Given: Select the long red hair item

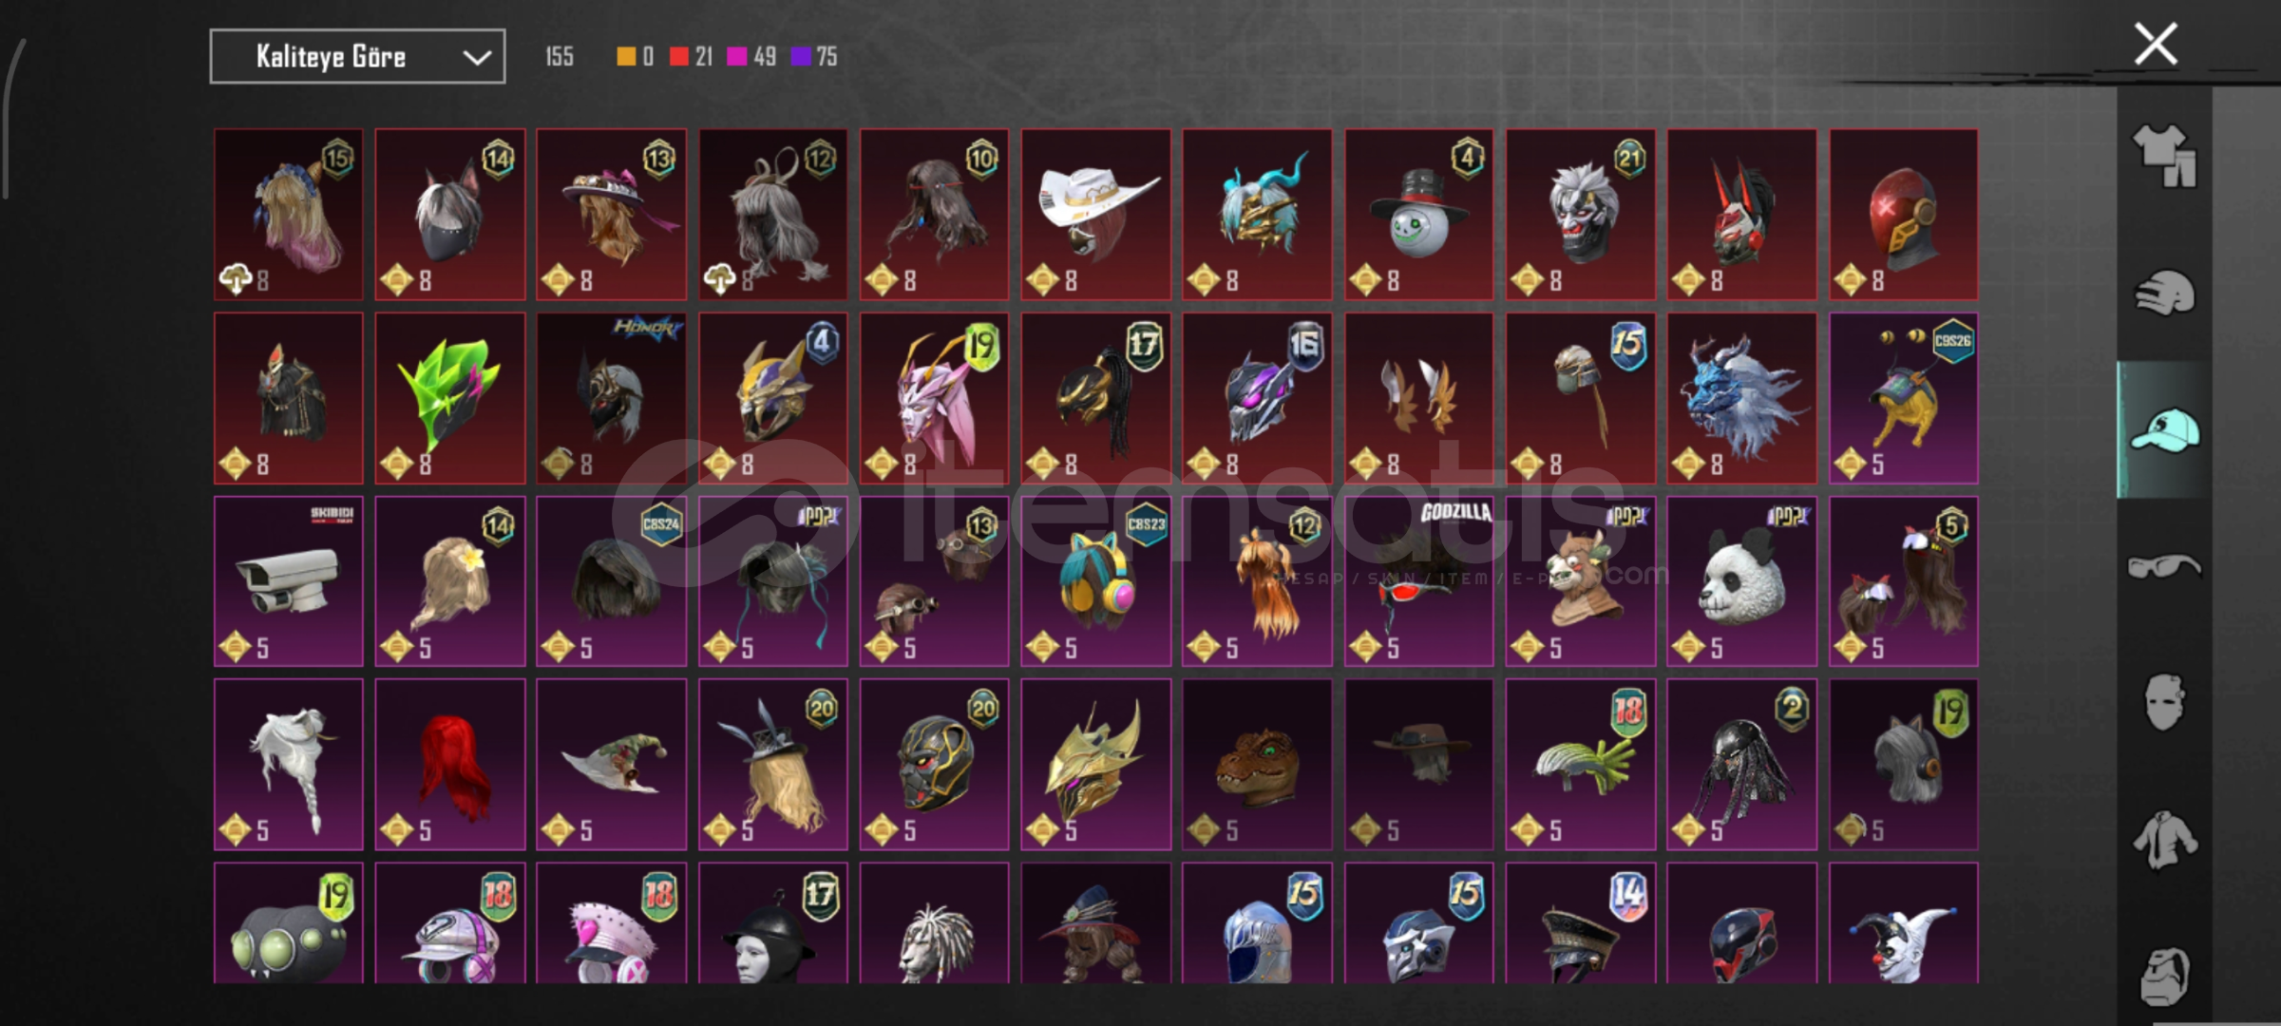Looking at the screenshot, I should point(450,765).
